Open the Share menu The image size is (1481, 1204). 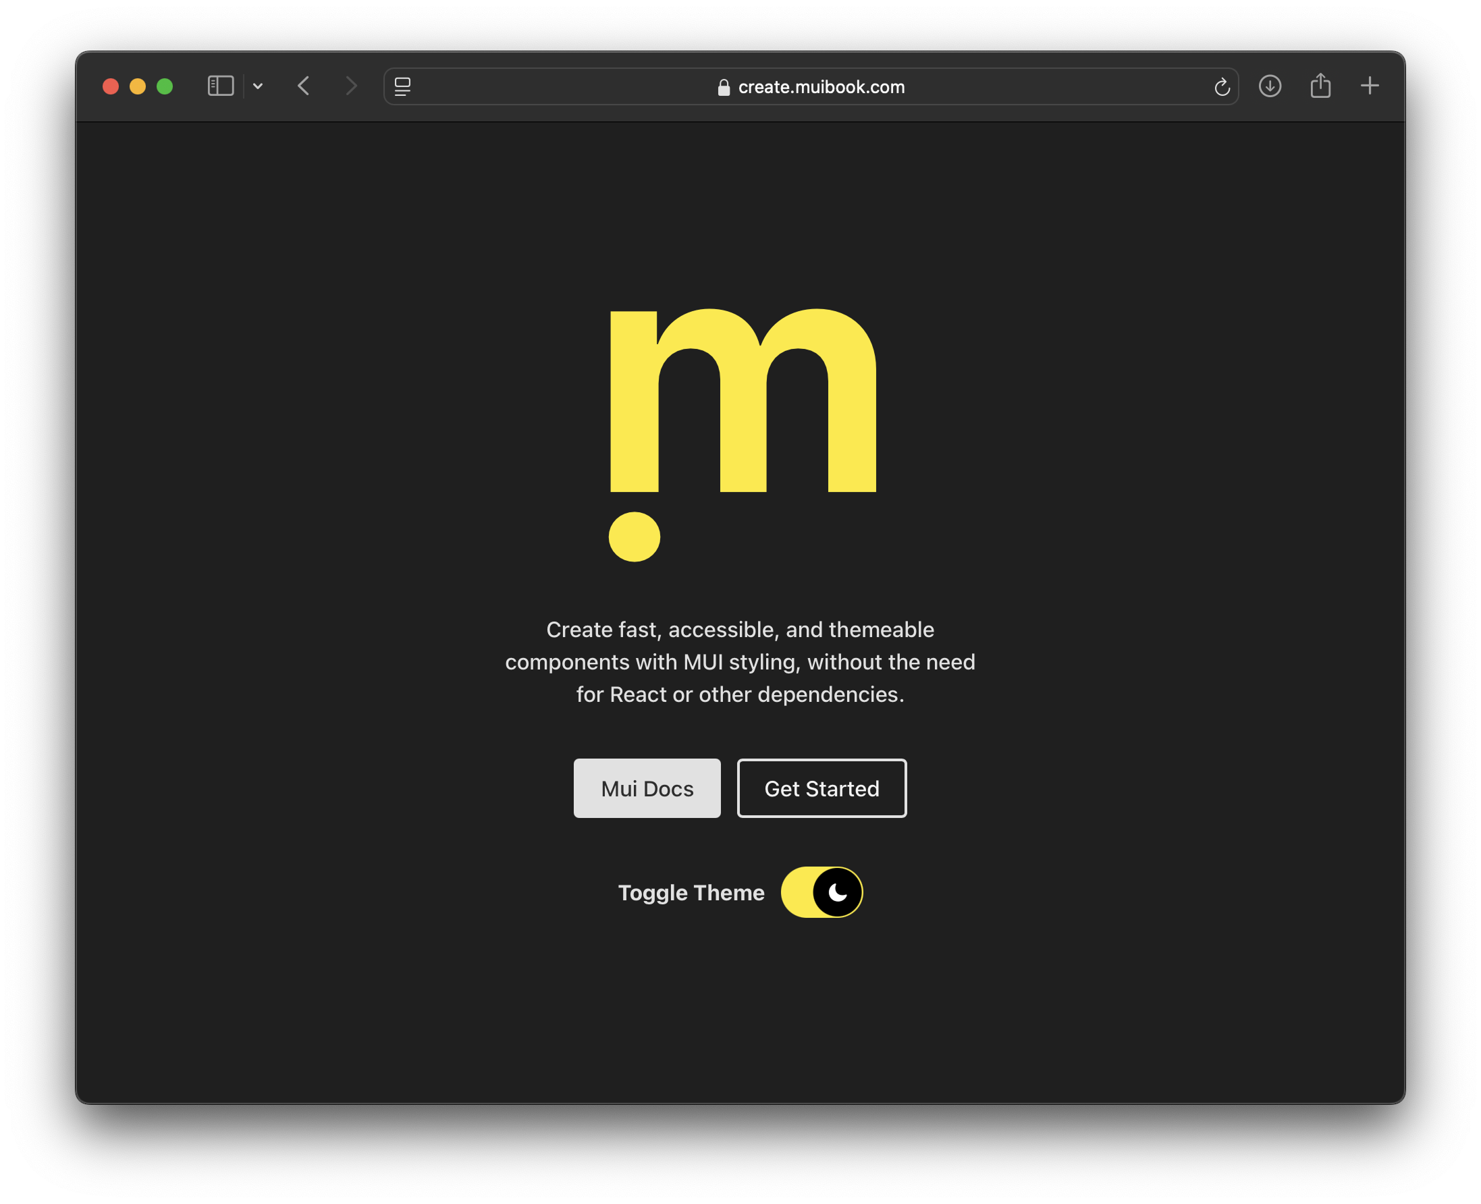click(x=1320, y=85)
